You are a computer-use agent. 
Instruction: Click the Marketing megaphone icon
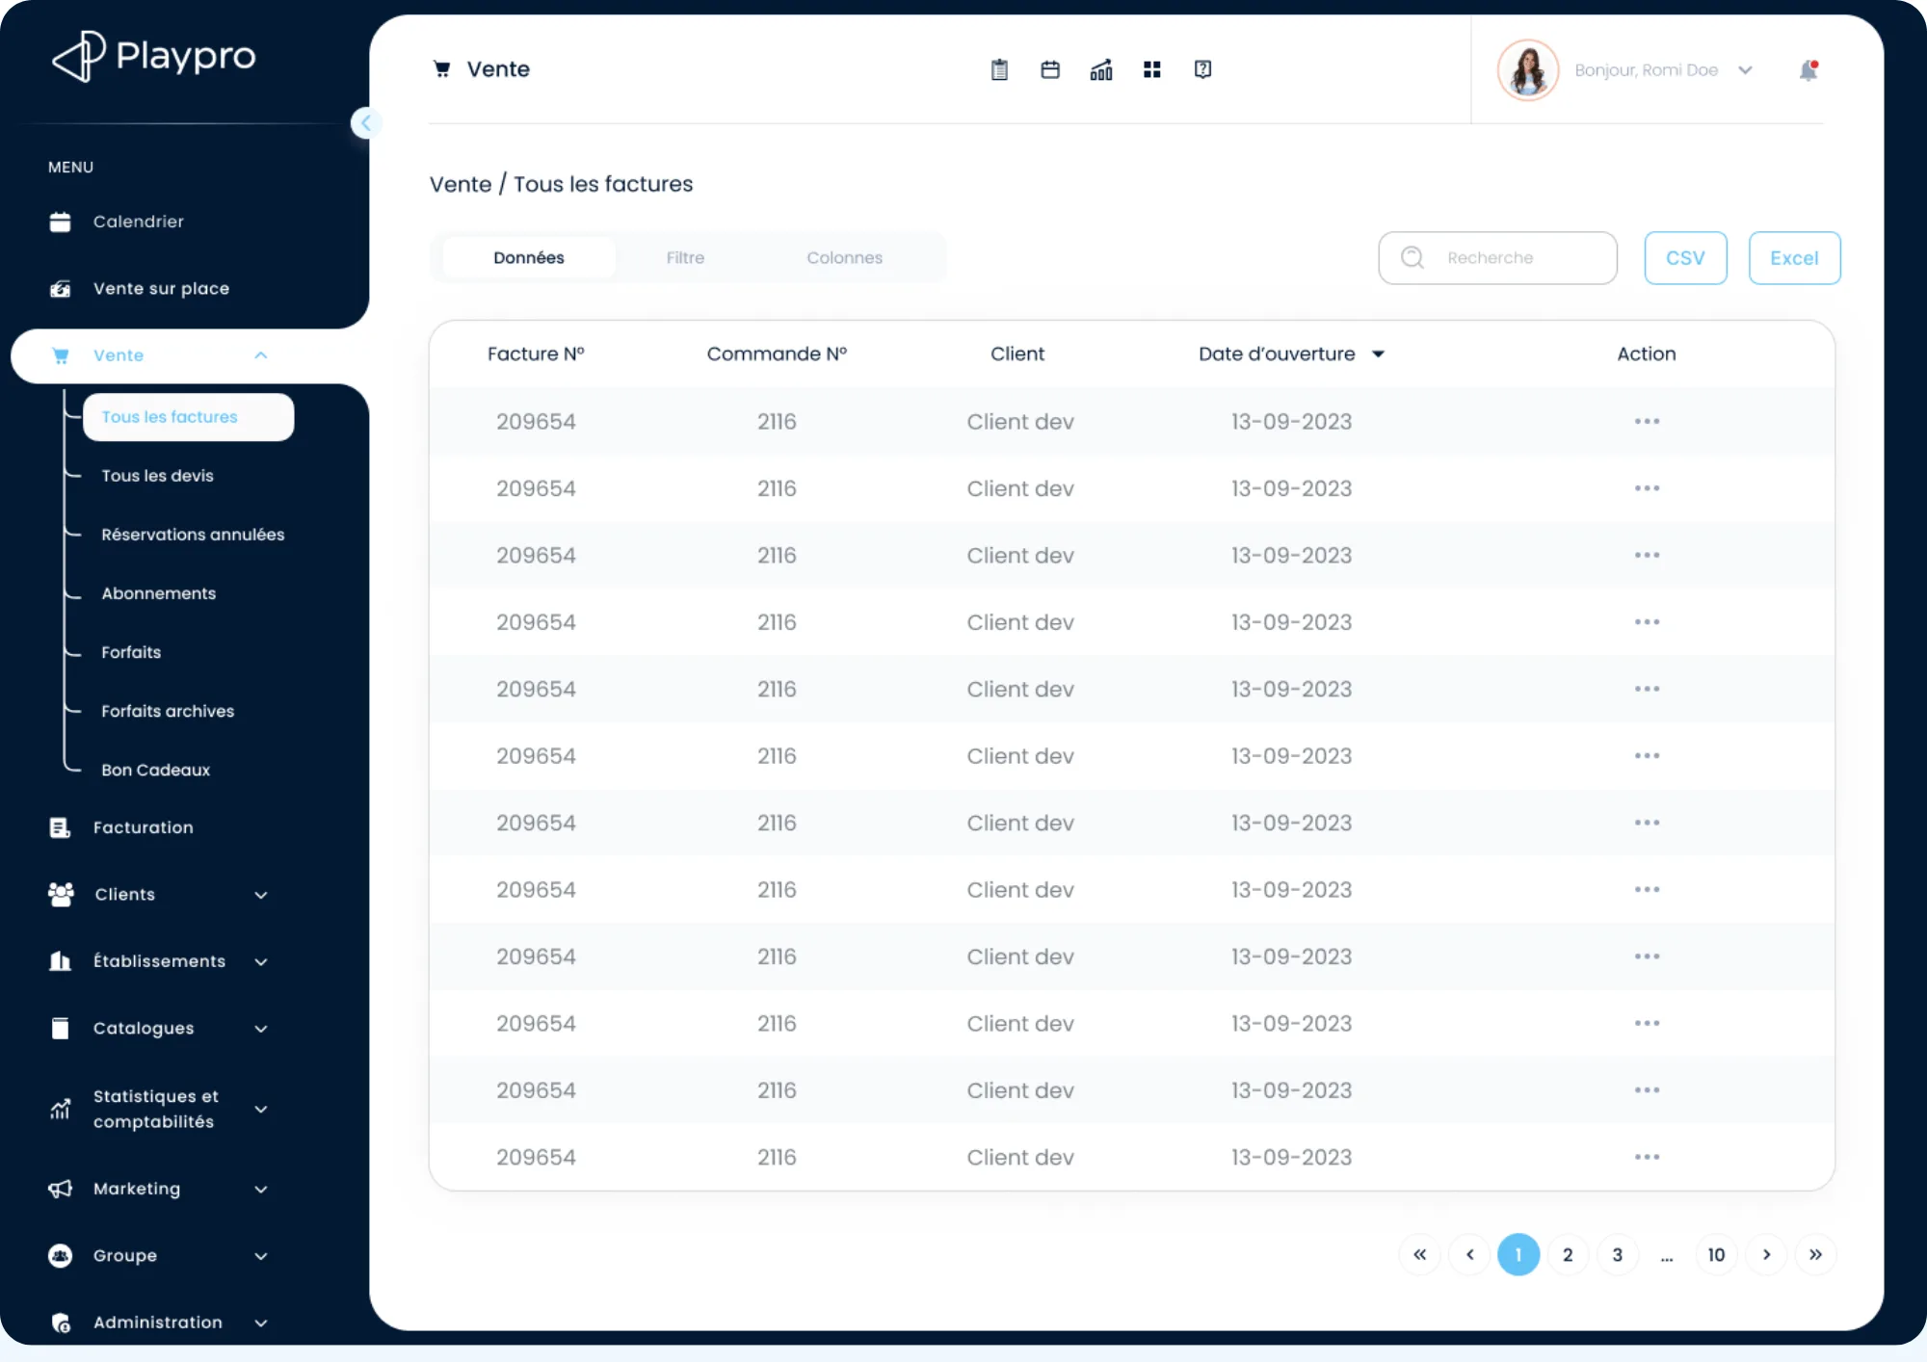(60, 1189)
